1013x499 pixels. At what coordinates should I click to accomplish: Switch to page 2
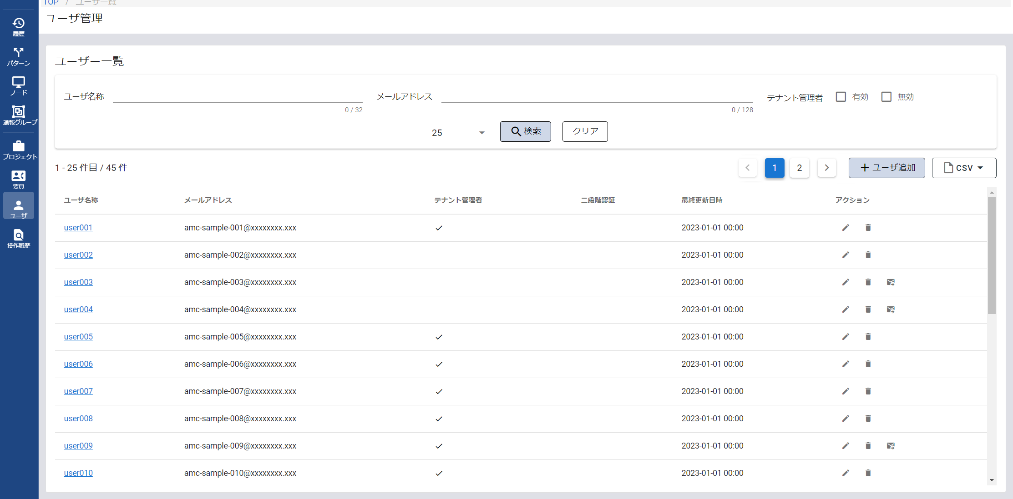(799, 168)
